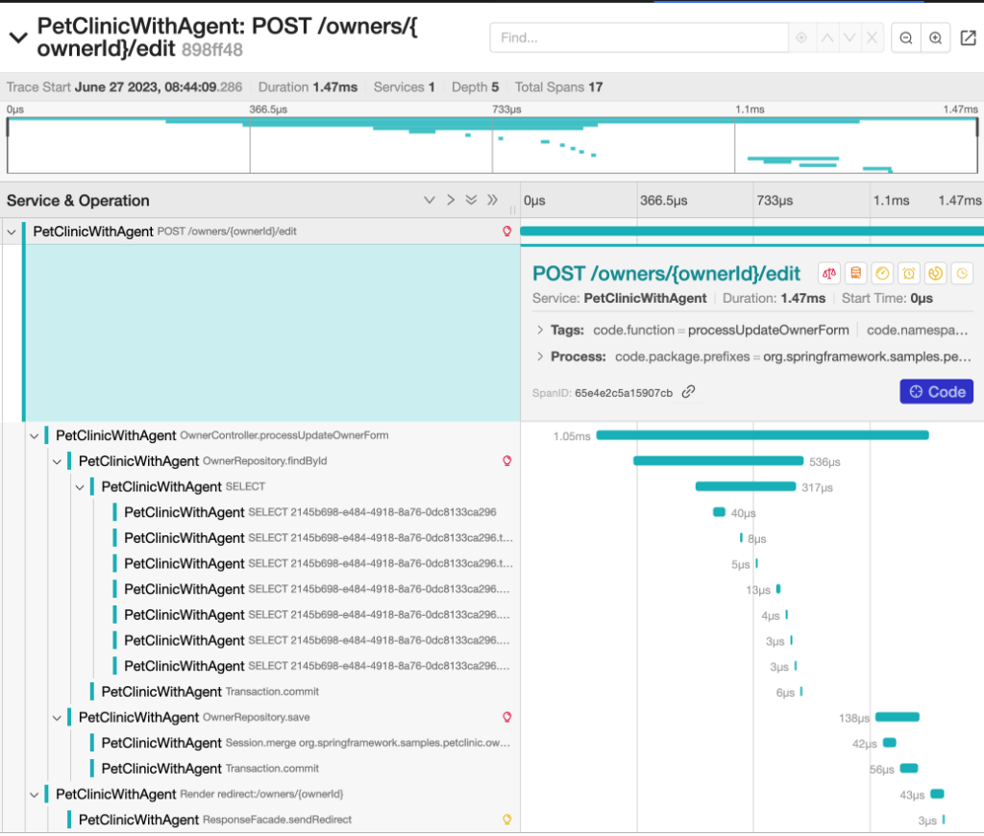Click the SpanID 65e4e2c5a15907cb text

603,393
